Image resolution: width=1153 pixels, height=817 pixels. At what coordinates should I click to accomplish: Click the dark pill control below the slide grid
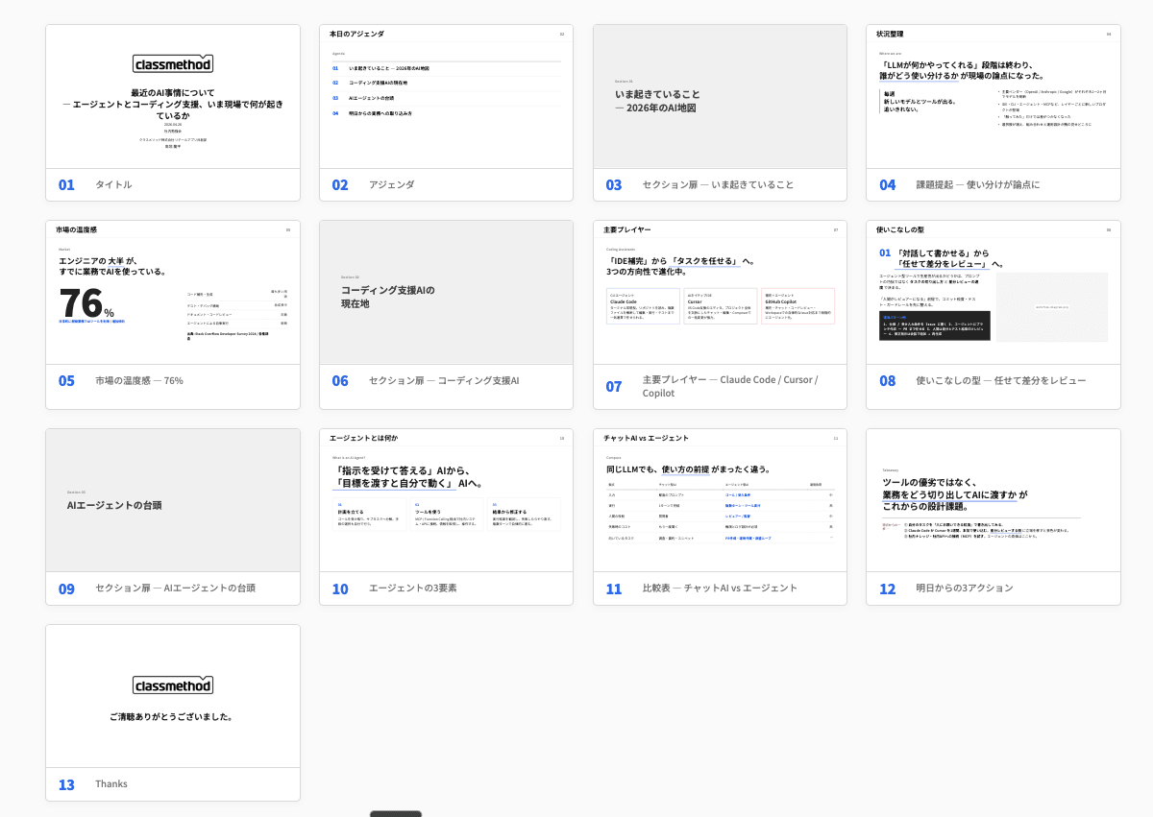(x=396, y=814)
